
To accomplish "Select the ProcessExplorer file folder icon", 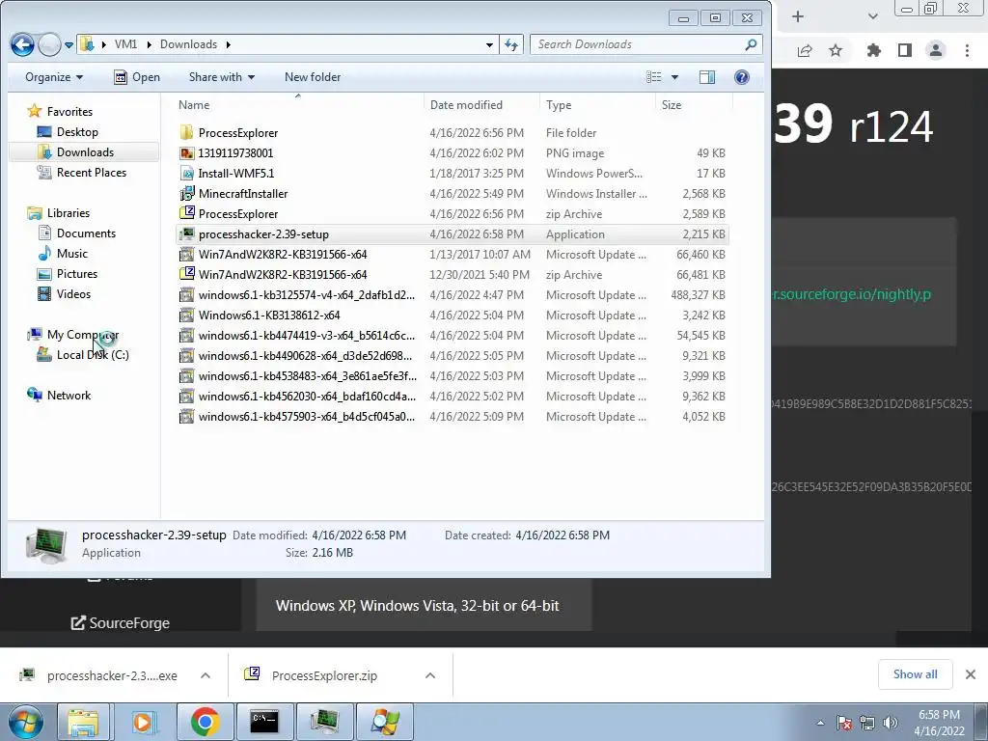I will click(x=186, y=133).
